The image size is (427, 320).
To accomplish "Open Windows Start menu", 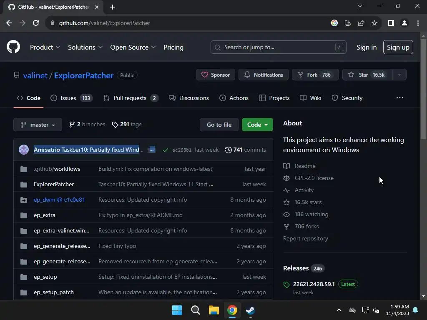I will click(x=177, y=310).
